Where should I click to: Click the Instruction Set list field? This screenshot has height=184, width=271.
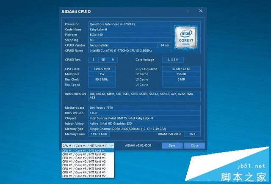[144, 96]
